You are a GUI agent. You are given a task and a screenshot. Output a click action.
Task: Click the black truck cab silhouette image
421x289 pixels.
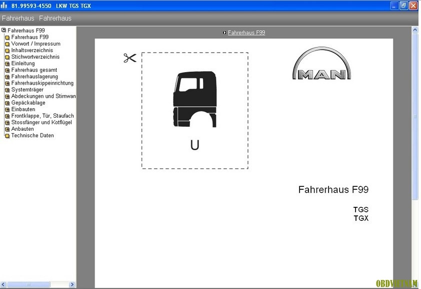(195, 99)
